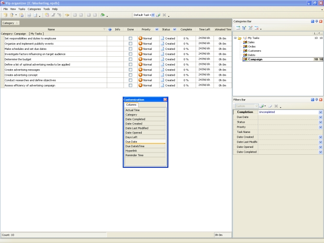The width and height of the screenshot is (324, 243).
Task: Collapse the My Tasks tree node
Action: point(235,38)
